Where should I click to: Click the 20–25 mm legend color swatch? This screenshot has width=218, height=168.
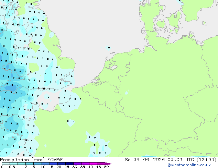point(62,164)
